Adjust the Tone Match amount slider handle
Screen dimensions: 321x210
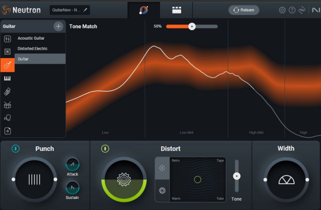click(x=192, y=27)
